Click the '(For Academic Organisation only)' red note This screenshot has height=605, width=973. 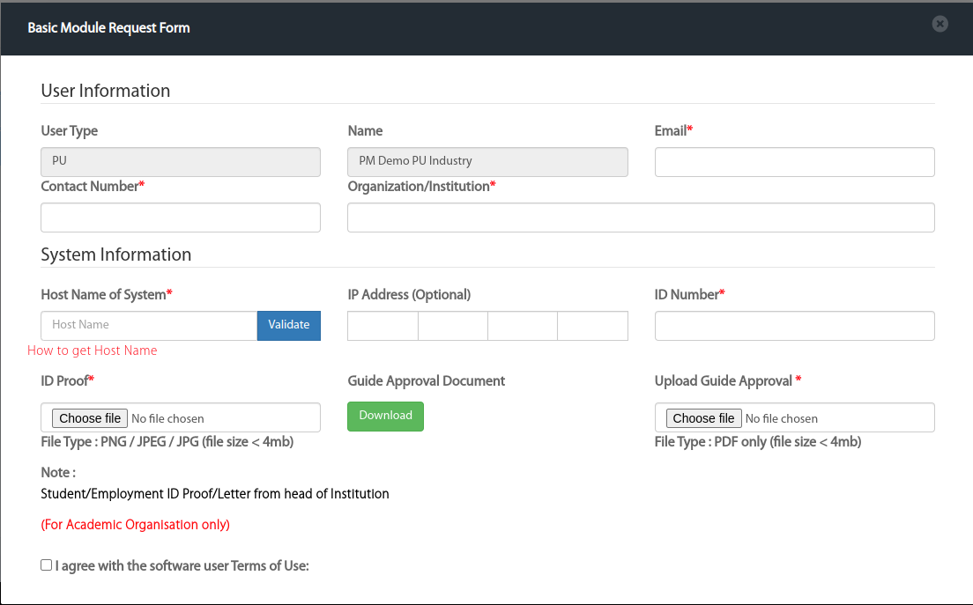pos(135,524)
